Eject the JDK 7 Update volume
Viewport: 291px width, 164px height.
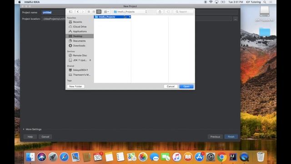(90, 60)
